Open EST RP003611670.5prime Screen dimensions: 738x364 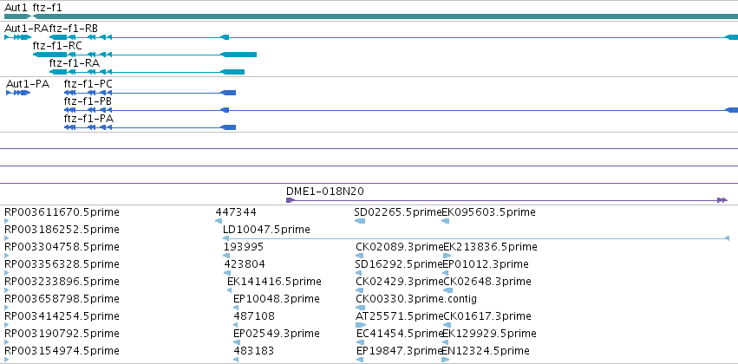[x=62, y=212]
